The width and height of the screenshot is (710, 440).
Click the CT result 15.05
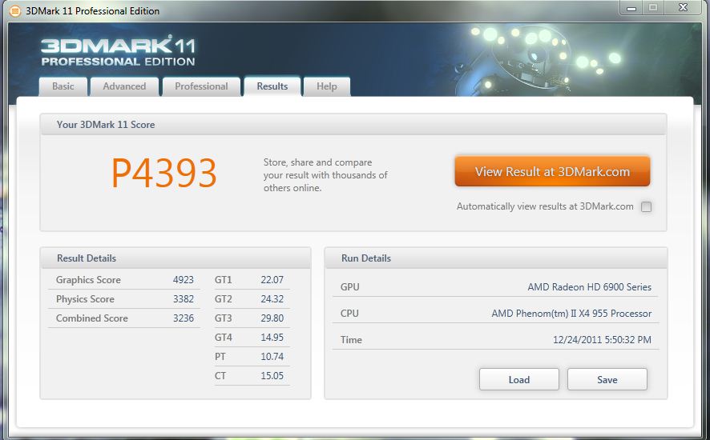(272, 376)
